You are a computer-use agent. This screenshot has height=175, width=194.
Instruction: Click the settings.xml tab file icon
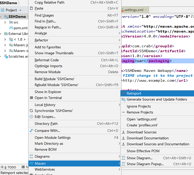point(123,10)
